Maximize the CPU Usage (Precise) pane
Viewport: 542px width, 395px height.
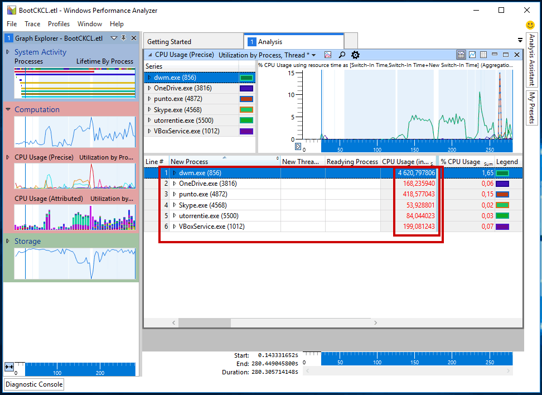506,55
